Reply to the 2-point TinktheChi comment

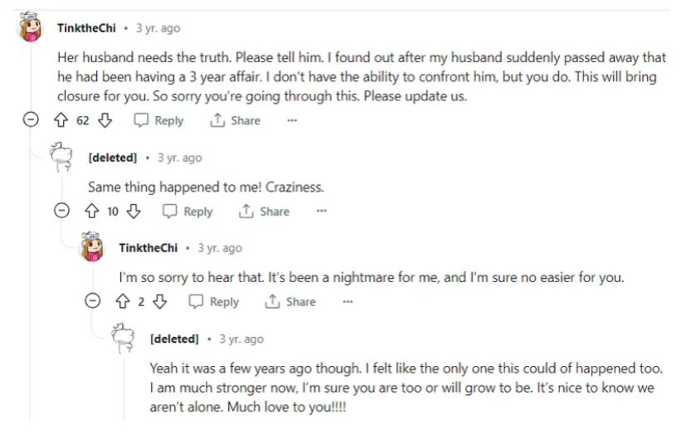(214, 302)
